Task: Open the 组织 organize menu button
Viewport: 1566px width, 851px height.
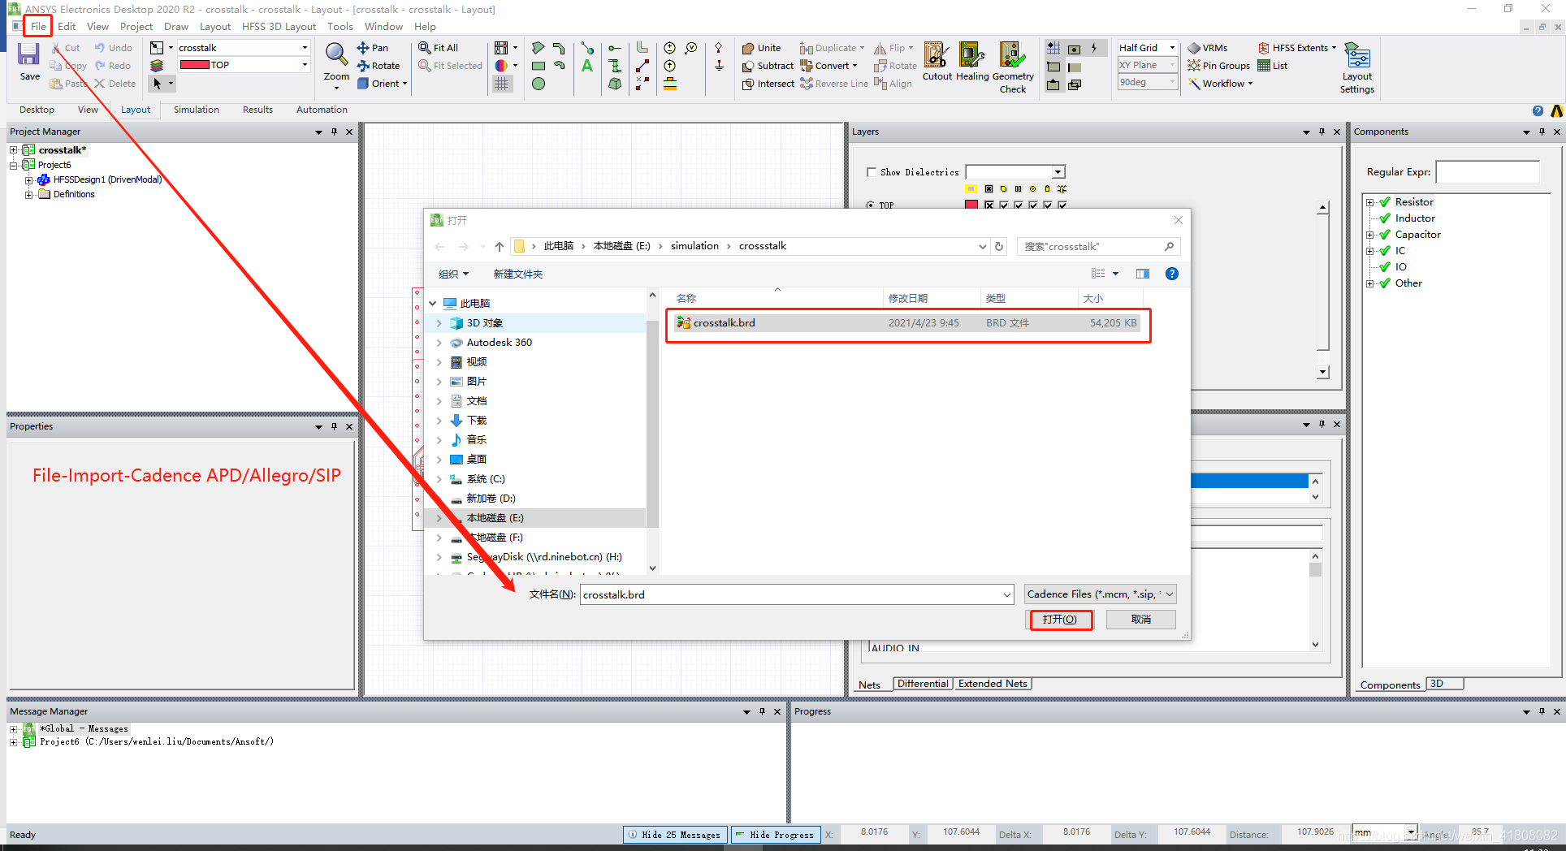Action: coord(453,274)
